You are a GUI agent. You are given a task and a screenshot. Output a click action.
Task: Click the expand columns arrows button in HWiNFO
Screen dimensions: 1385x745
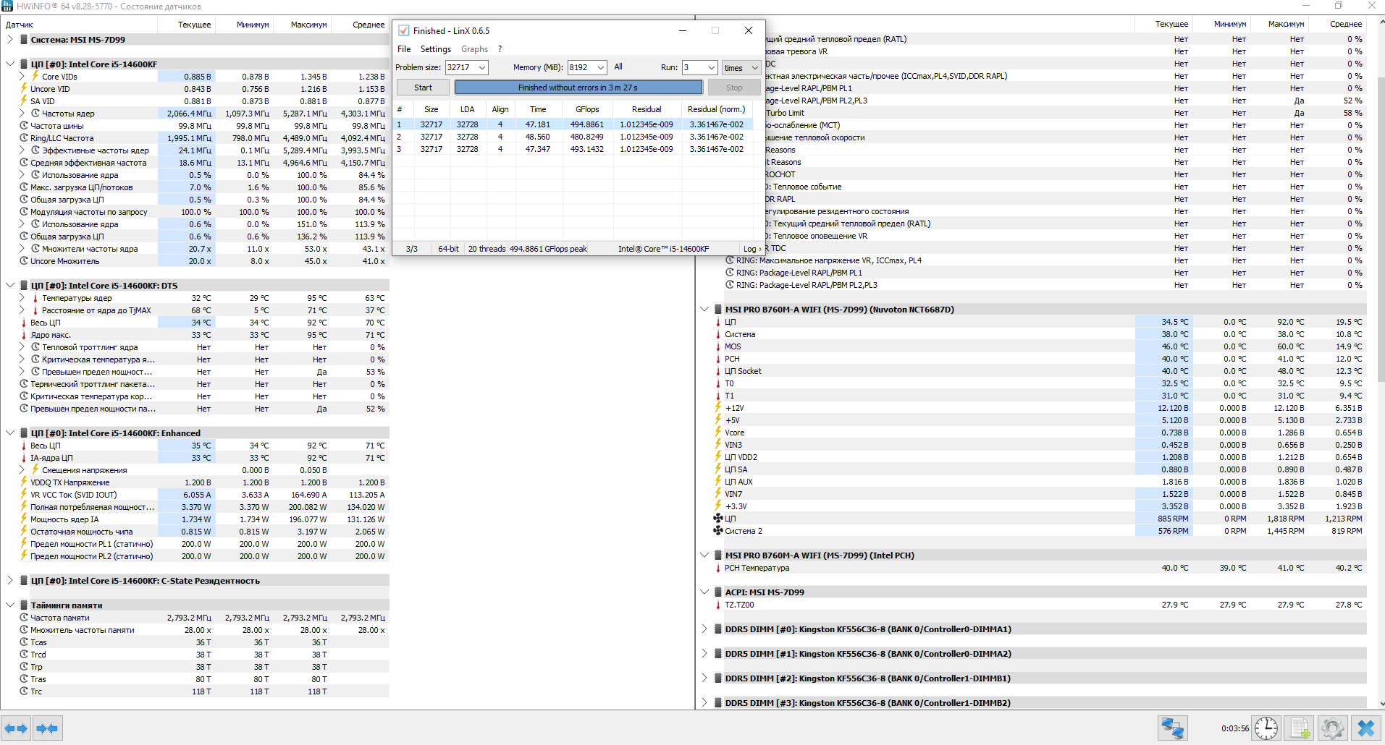tap(16, 728)
